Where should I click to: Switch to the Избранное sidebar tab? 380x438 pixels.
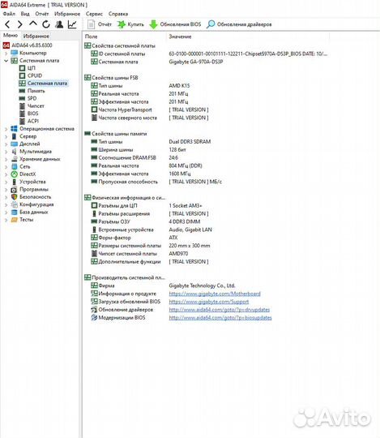click(36, 36)
